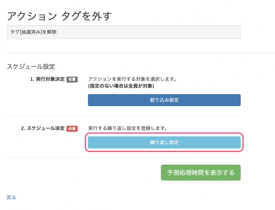275x210 pixels.
Task: Go back via the 戻る link
Action: click(11, 197)
